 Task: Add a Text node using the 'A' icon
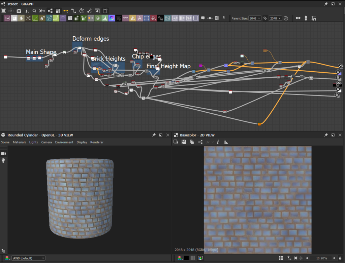coord(140,18)
